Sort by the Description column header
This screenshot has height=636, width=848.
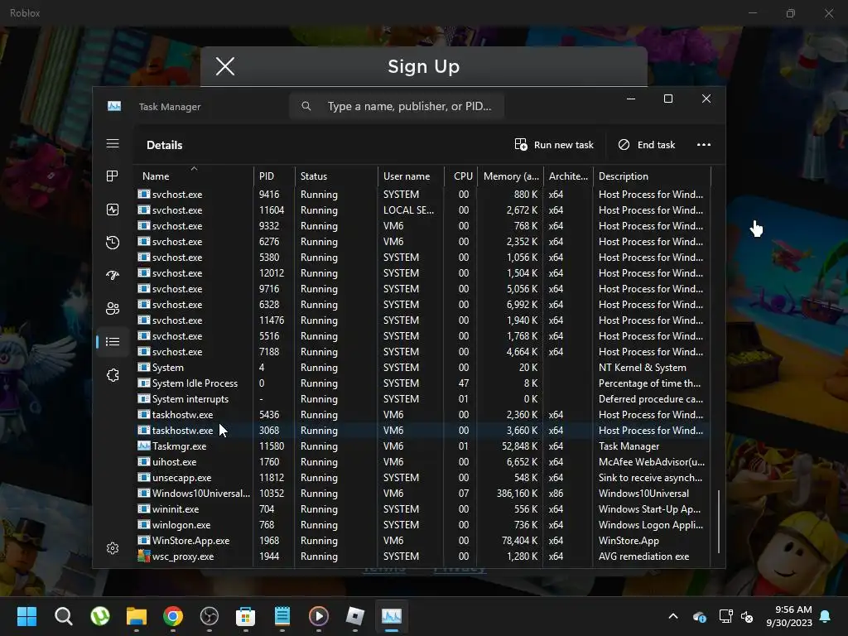click(x=653, y=176)
